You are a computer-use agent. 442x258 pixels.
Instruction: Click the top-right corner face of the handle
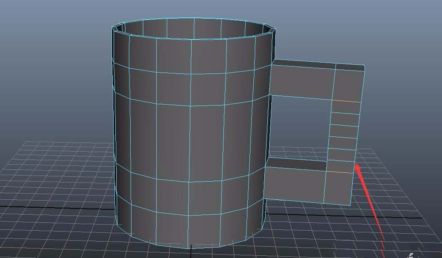point(348,85)
